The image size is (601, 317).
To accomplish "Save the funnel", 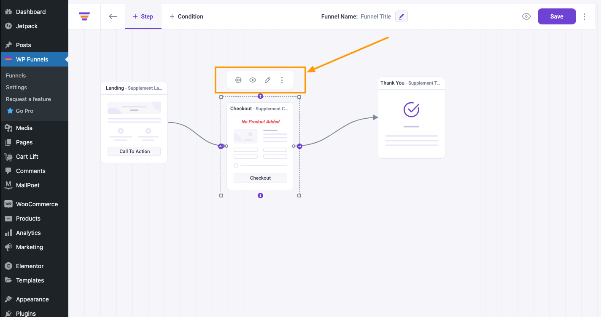I will tap(557, 16).
